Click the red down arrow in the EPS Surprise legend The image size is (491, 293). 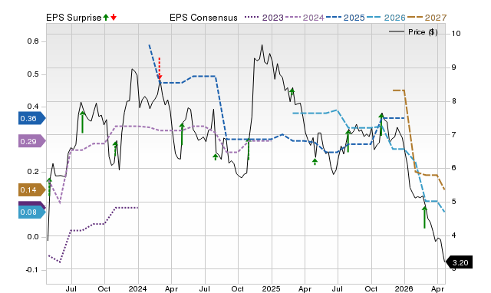114,17
